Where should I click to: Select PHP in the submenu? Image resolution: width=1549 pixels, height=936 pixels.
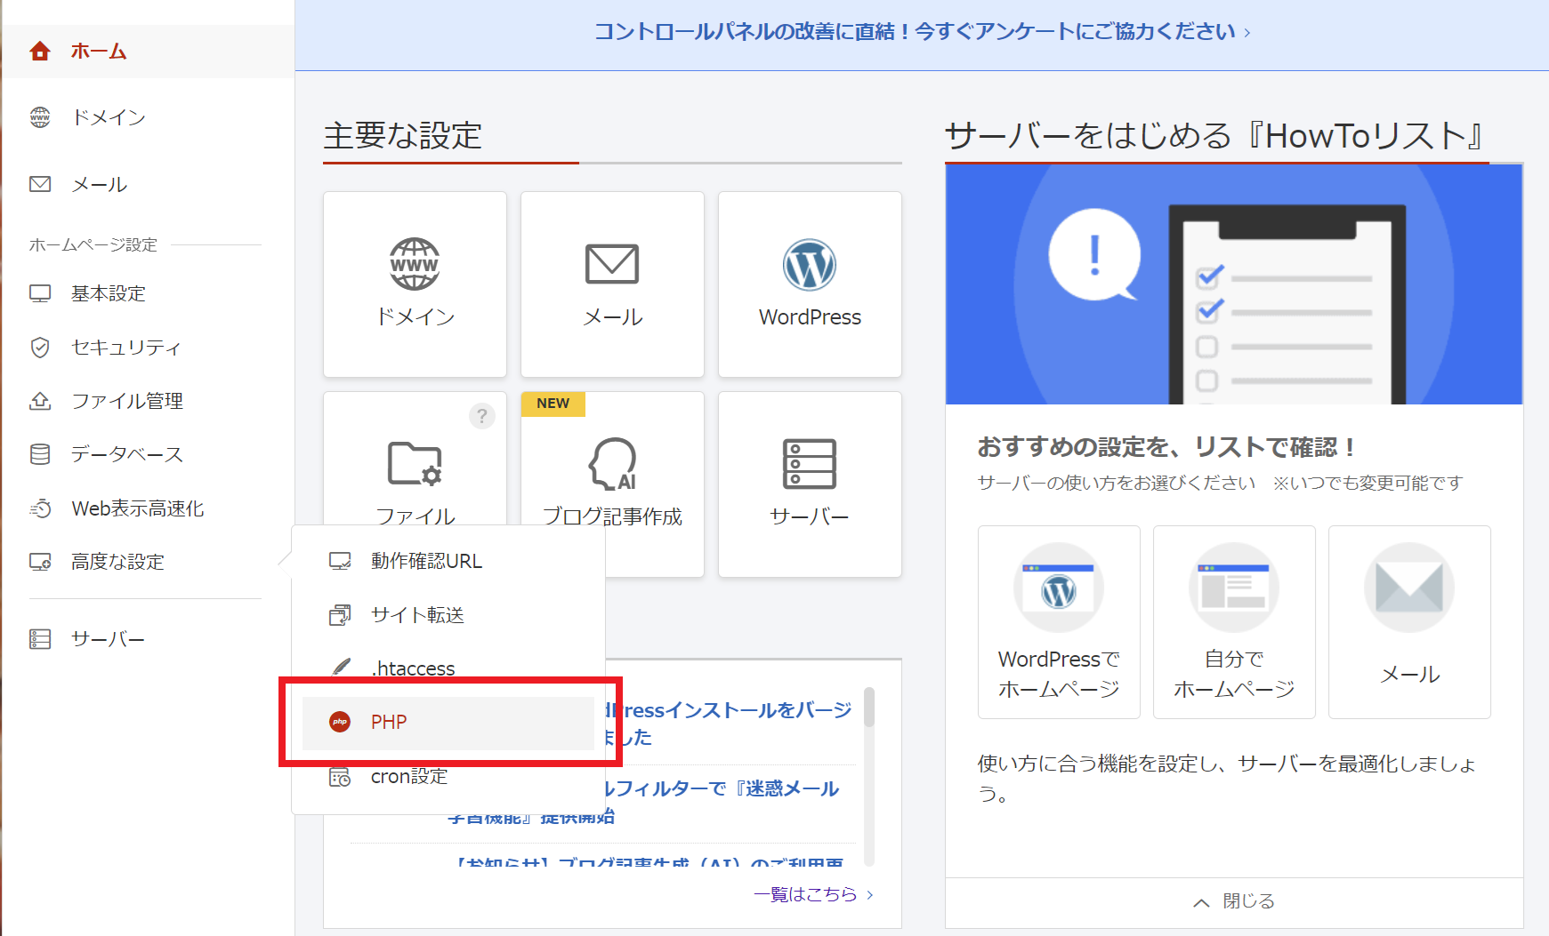click(448, 722)
